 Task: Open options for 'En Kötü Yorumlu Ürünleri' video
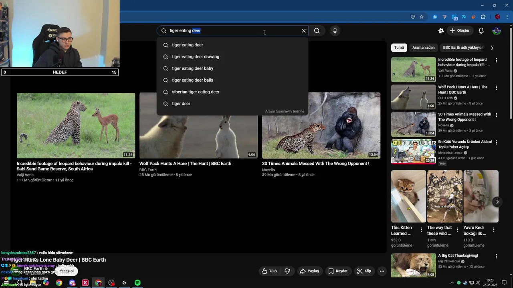click(x=497, y=142)
